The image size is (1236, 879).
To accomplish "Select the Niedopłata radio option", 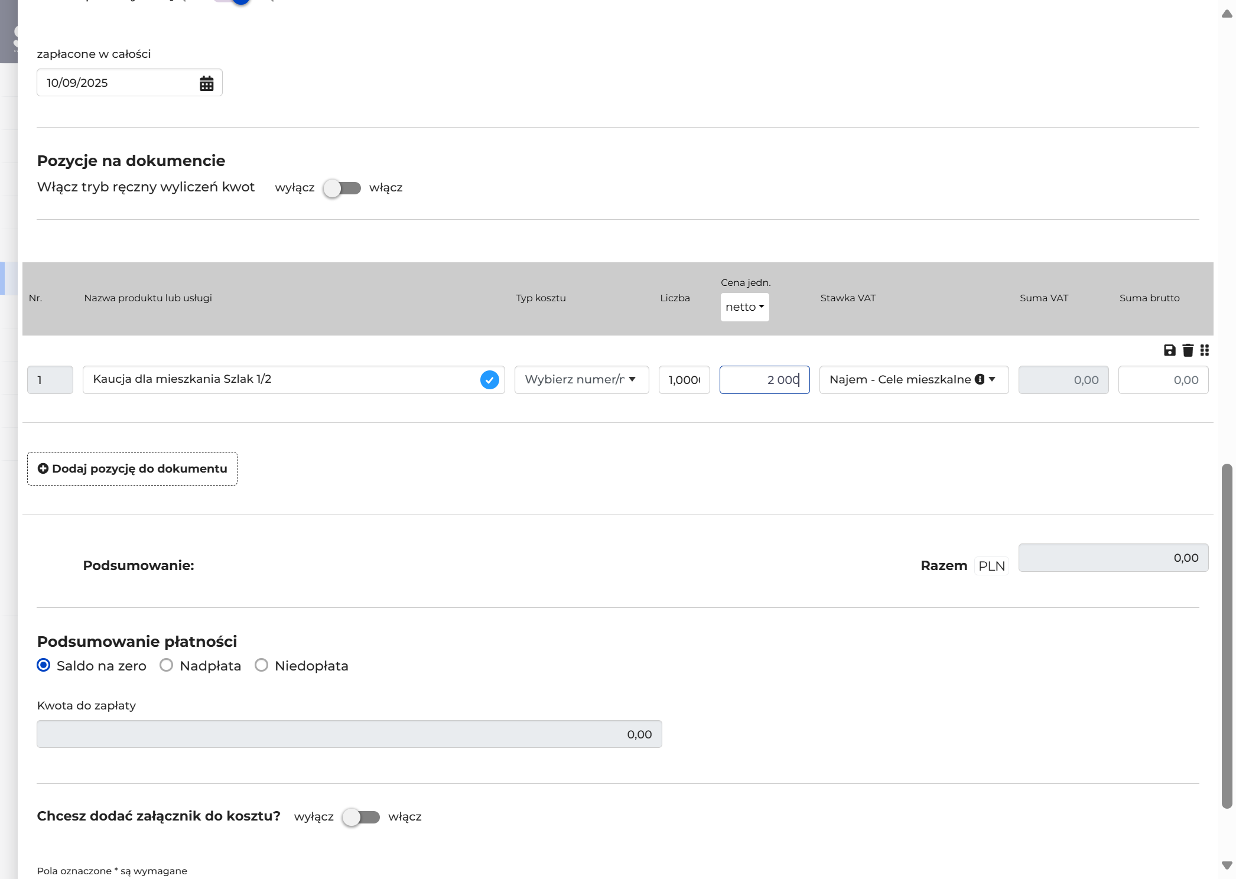I will (261, 665).
